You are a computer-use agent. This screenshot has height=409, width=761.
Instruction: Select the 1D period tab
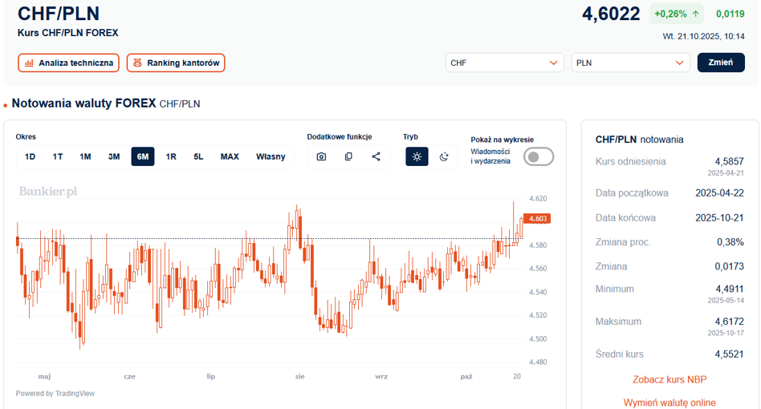[31, 156]
